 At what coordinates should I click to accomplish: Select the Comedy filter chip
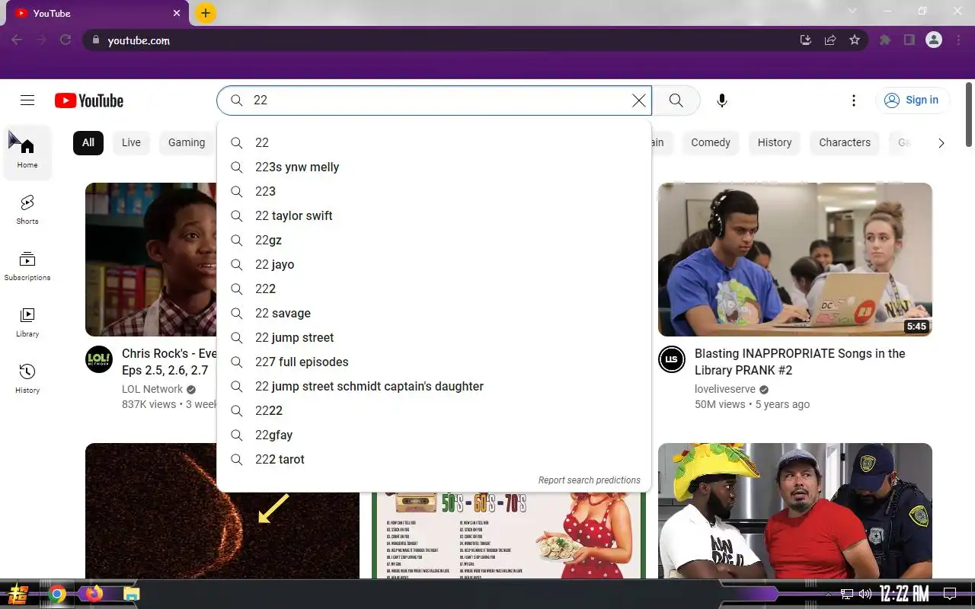[711, 142]
